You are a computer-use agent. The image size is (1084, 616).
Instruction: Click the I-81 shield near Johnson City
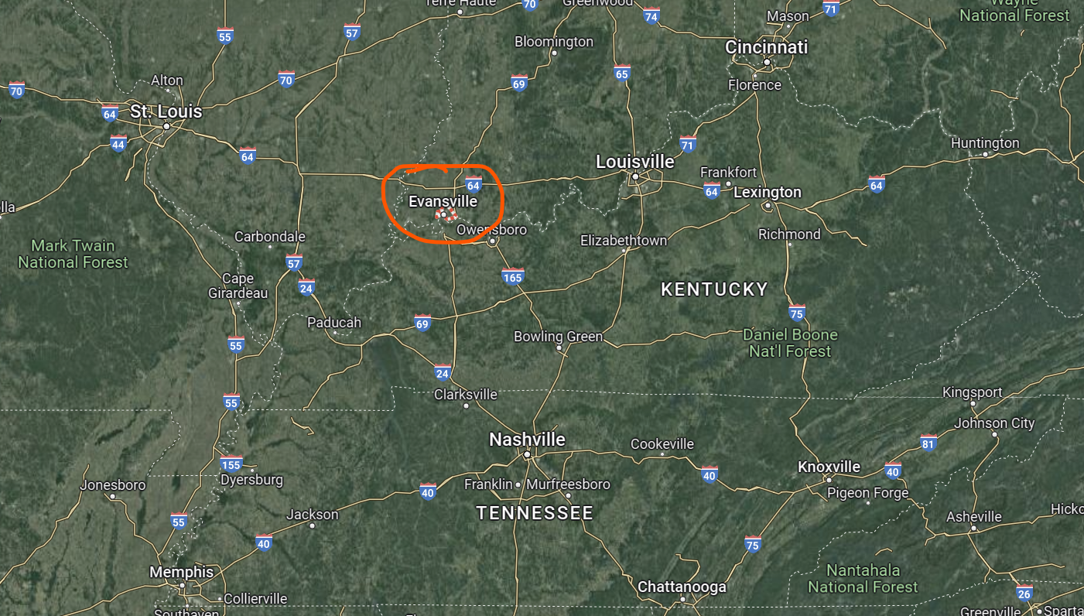click(928, 442)
